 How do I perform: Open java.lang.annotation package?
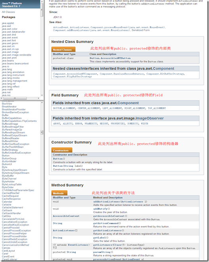[13, 72]
